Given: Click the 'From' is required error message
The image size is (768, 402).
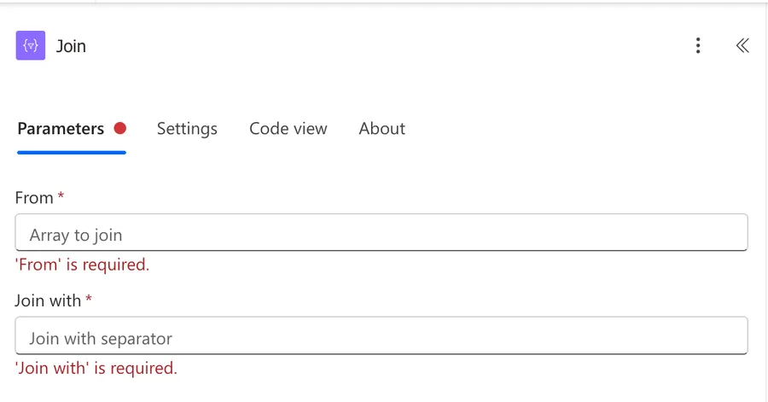Looking at the screenshot, I should (82, 265).
